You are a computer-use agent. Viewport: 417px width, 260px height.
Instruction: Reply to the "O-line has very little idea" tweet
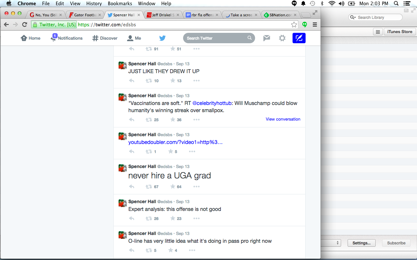[x=132, y=250]
